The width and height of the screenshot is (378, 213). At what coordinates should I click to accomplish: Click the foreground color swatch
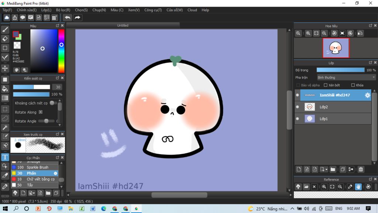pos(16,34)
